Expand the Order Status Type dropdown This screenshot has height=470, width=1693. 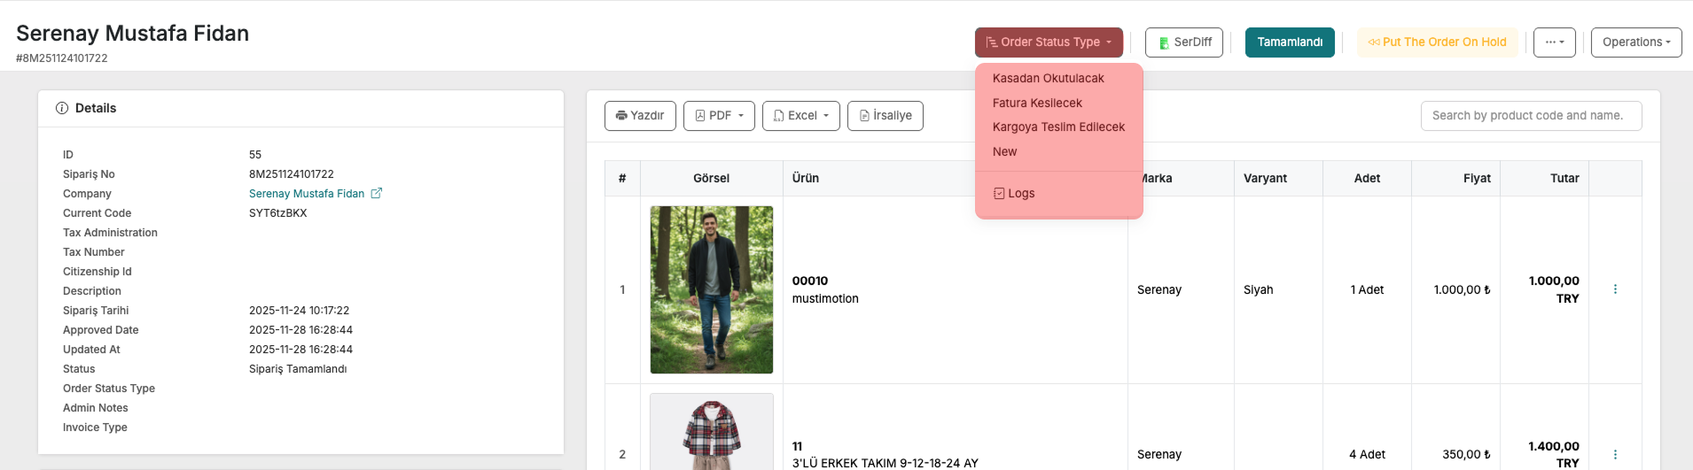click(x=1049, y=42)
